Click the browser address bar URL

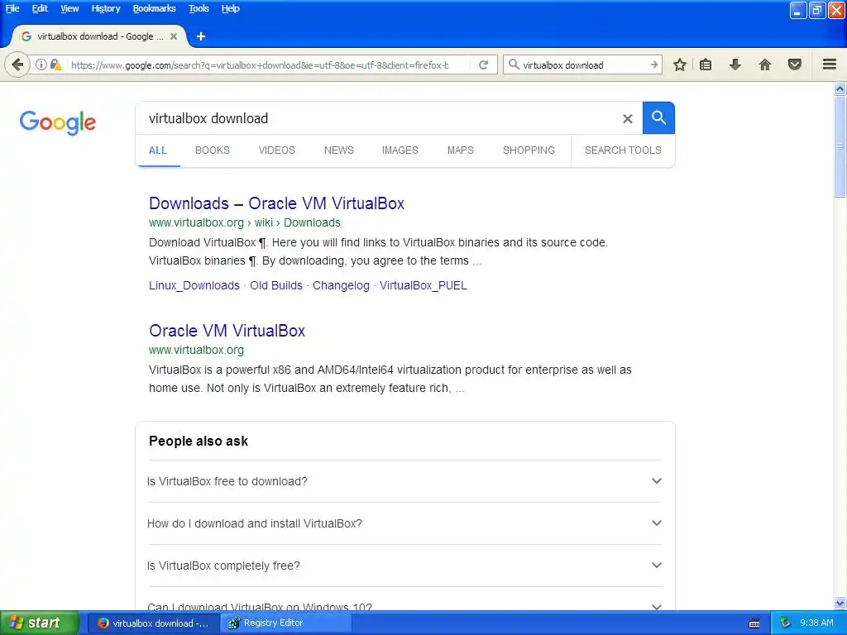point(259,65)
